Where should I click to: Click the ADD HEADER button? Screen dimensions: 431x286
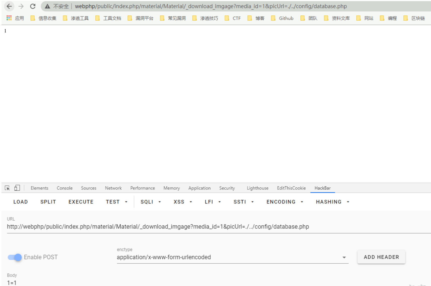(381, 257)
